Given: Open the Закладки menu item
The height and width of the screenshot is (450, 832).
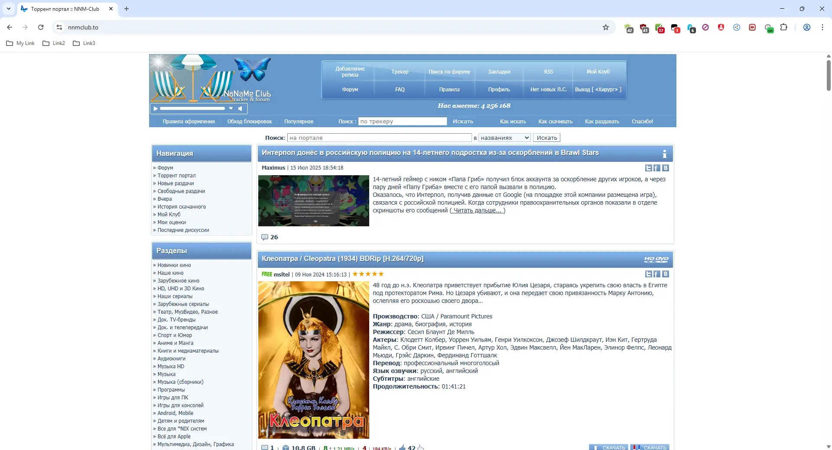Looking at the screenshot, I should [x=499, y=72].
